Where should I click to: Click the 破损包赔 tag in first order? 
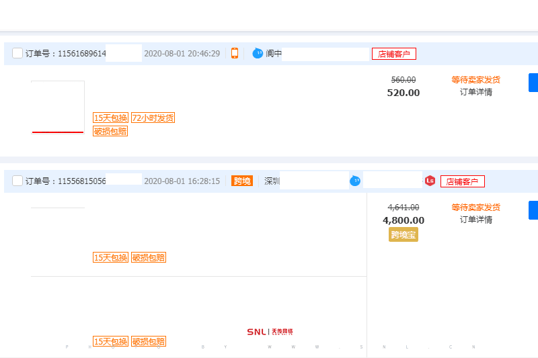[x=110, y=132]
